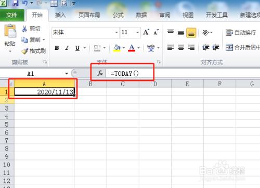Toggle italic formatting
Image resolution: width=260 pixels, height=188 pixels.
(67, 48)
